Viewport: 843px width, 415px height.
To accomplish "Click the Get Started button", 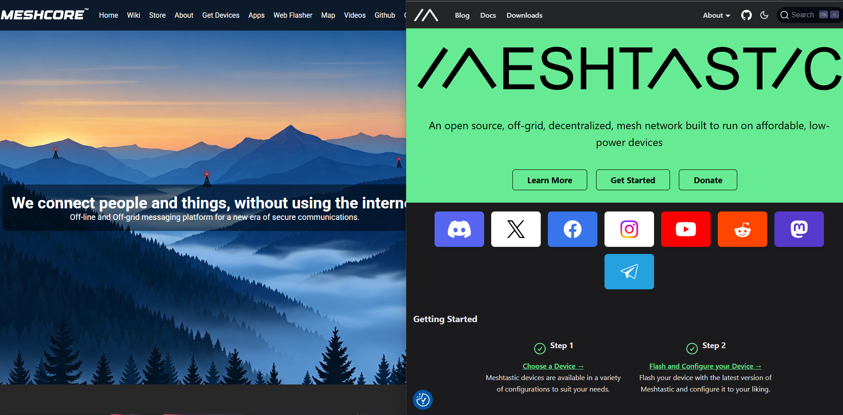I will tap(633, 180).
